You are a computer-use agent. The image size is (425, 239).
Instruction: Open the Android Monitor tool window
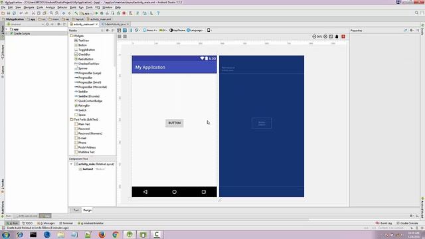[x=91, y=223]
